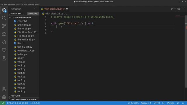Open fun p-2 18.py
Image resolution: width=187 pixels, height=105 pixels.
[x=25, y=47]
